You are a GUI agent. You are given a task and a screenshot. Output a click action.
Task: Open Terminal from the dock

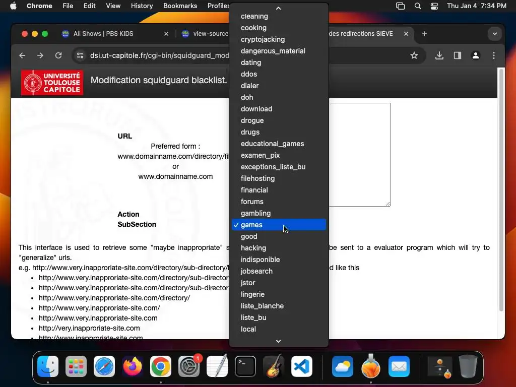245,366
